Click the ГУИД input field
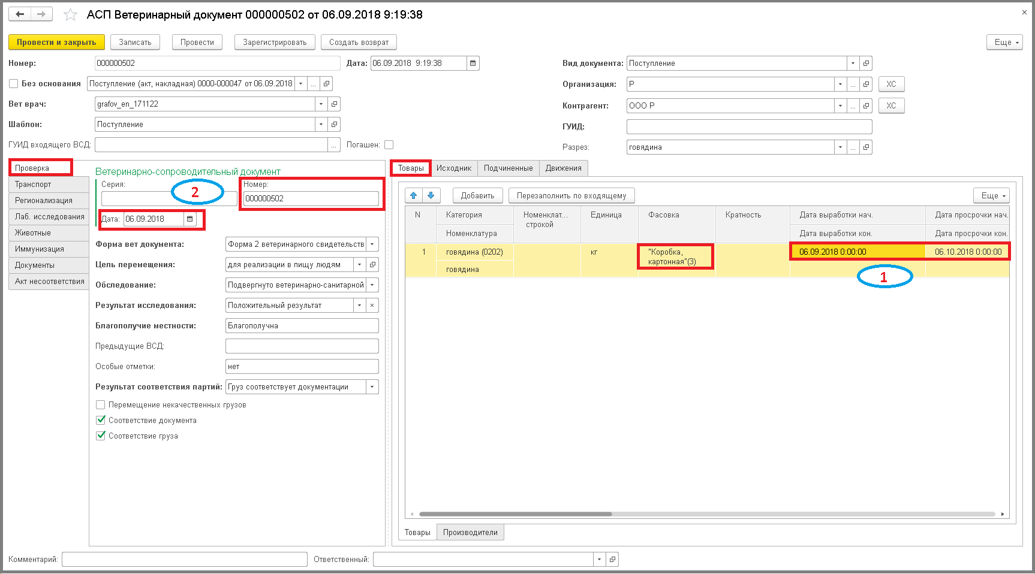The image size is (1035, 574). point(749,127)
